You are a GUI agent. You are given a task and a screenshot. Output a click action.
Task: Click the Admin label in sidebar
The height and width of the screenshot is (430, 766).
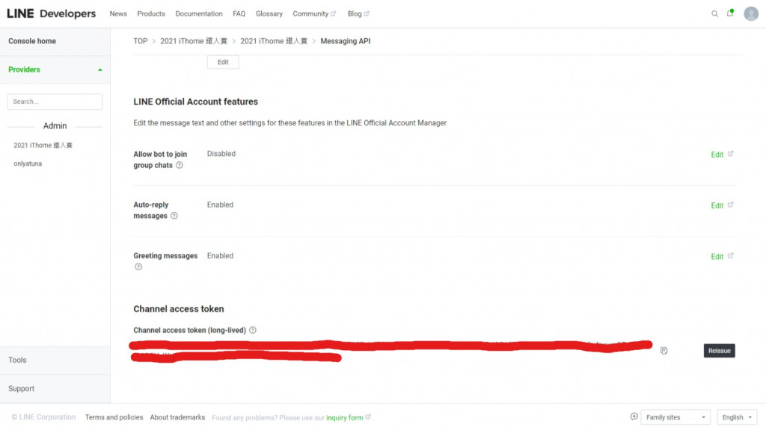55,125
